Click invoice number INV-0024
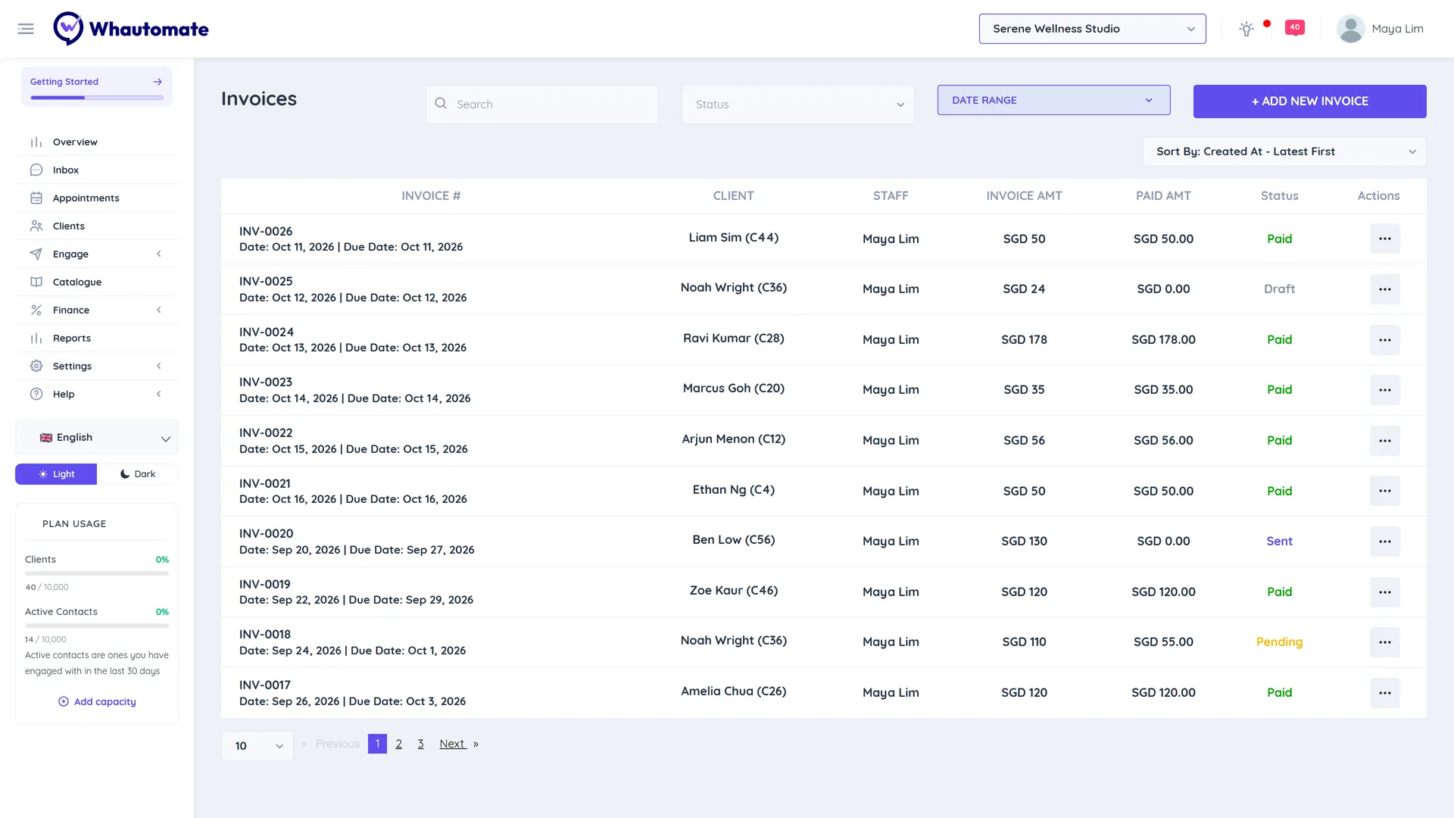Viewport: 1454px width, 818px height. 267,333
